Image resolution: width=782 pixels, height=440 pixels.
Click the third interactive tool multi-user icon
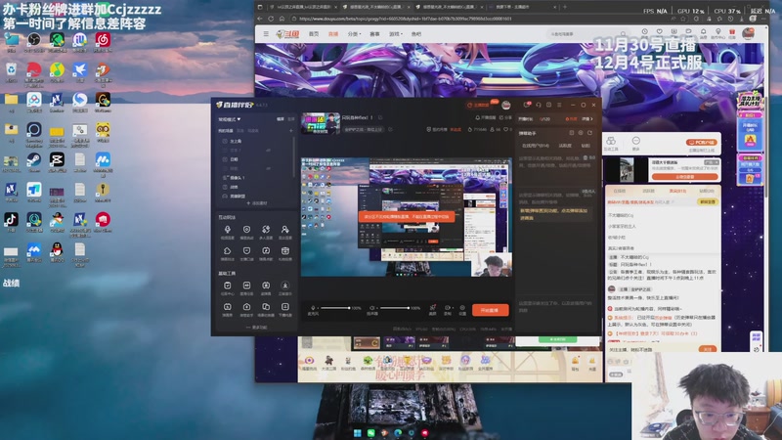point(266,230)
